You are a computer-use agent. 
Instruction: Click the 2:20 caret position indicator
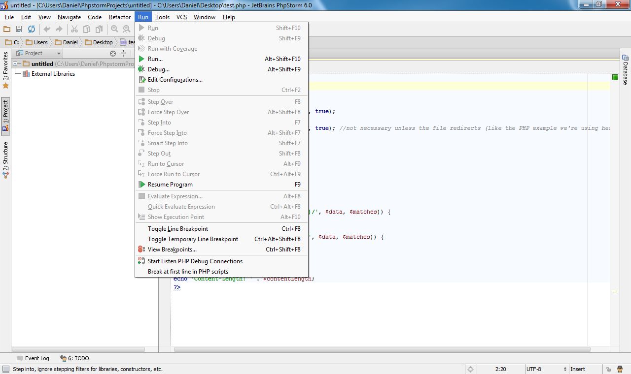[500, 369]
